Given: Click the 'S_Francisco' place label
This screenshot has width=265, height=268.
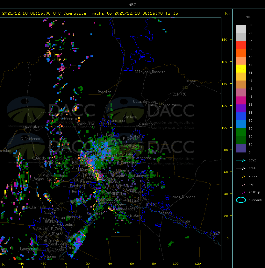Looking at the screenshot, I should tap(114, 121).
